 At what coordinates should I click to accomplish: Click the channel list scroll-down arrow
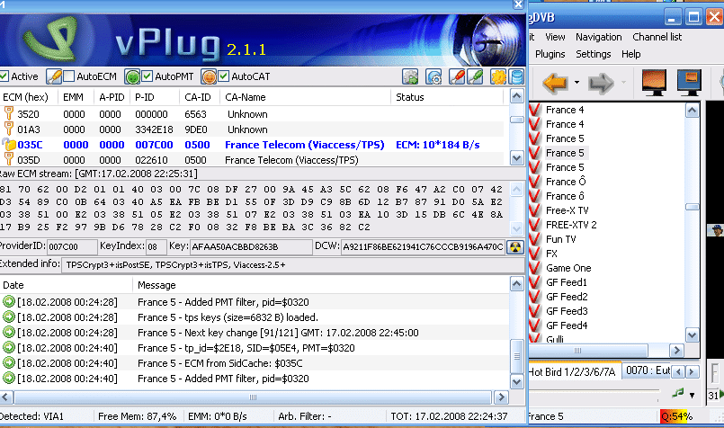pos(692,335)
